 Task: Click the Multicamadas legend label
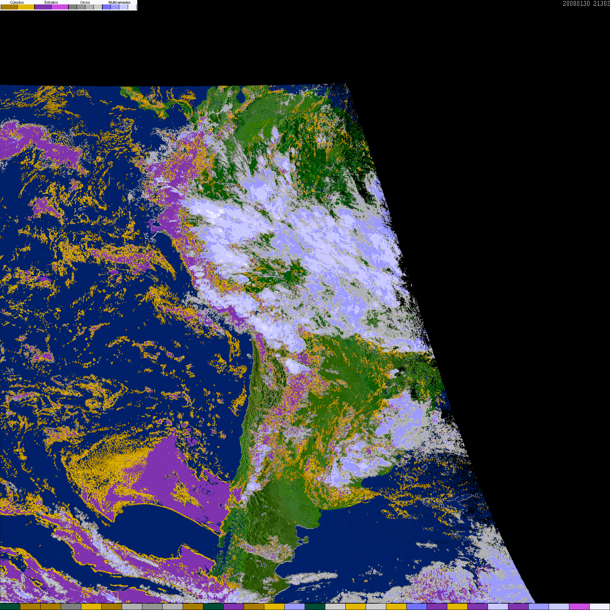coord(119,2)
